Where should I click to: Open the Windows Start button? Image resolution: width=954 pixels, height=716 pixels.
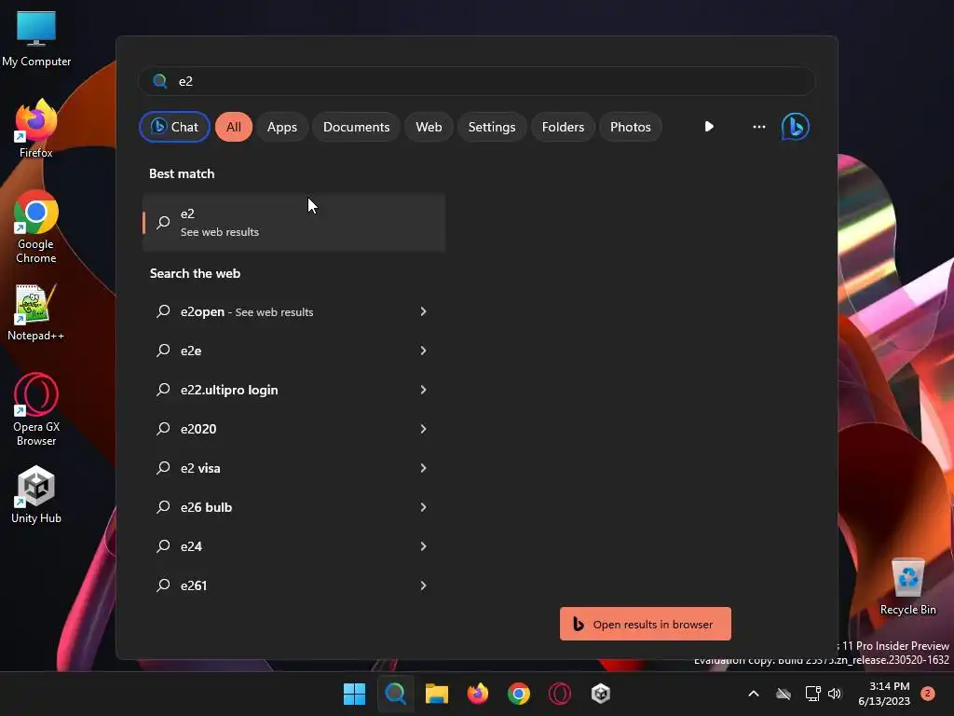click(354, 694)
